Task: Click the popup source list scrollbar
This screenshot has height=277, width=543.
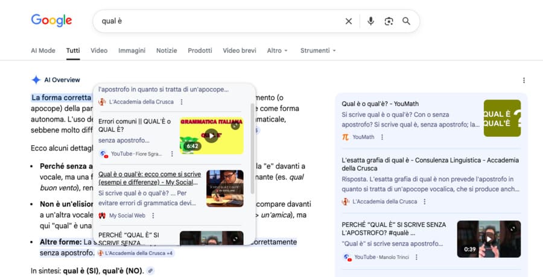Action: click(252, 148)
